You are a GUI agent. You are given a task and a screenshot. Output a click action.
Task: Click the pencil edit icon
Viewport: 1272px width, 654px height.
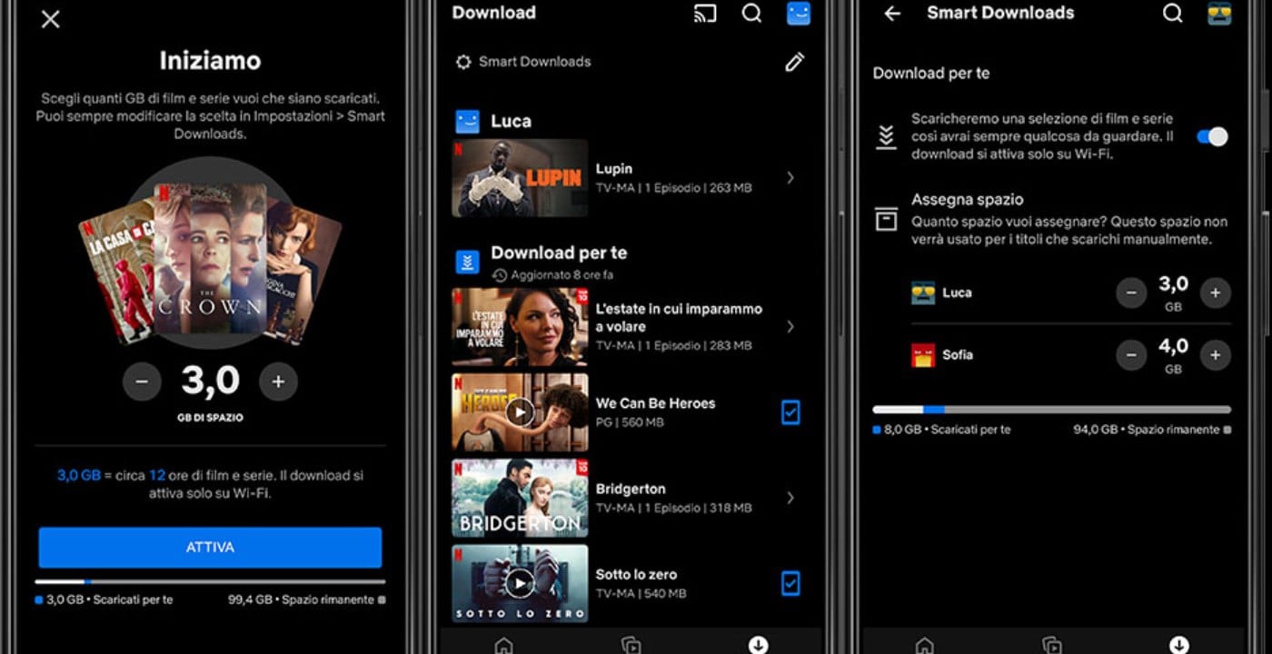click(794, 62)
